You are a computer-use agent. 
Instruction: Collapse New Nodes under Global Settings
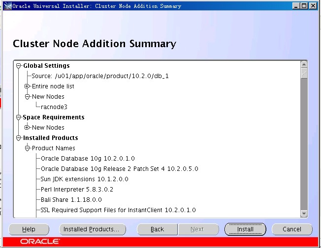tap(27, 97)
